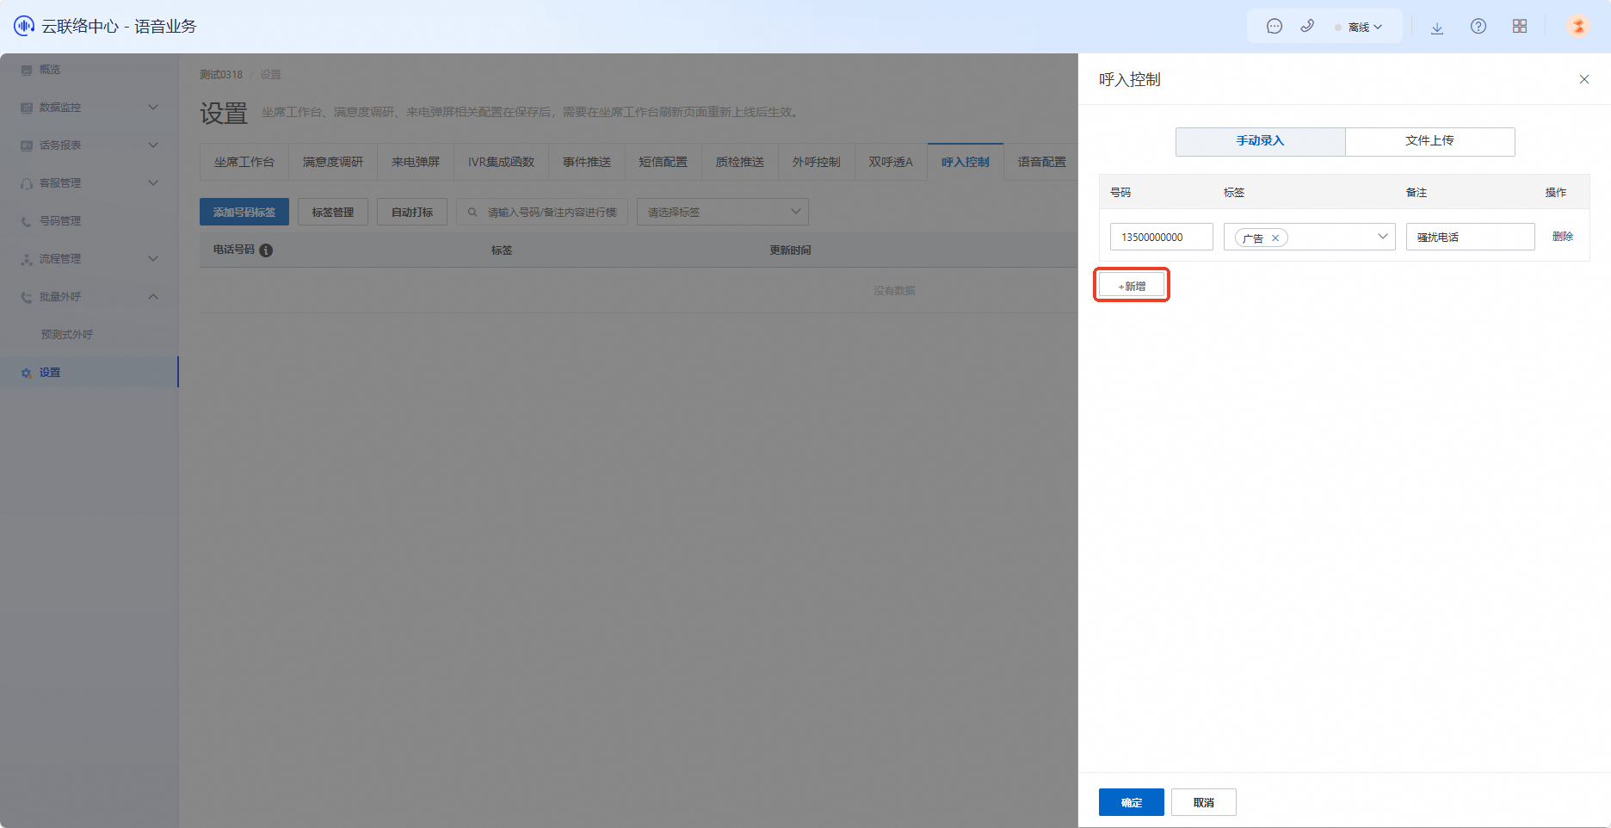The image size is (1611, 828).
Task: Open the chat message bubble icon
Action: pyautogui.click(x=1275, y=27)
